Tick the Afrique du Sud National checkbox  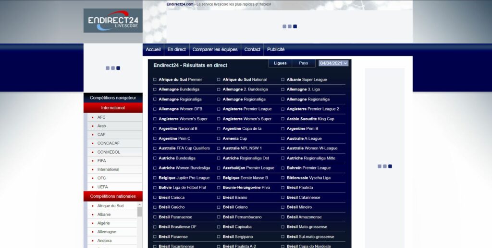click(219, 80)
